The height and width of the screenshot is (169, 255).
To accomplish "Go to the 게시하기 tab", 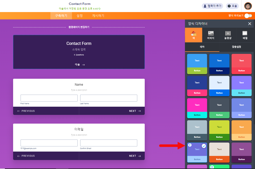I will pyautogui.click(x=98, y=16).
